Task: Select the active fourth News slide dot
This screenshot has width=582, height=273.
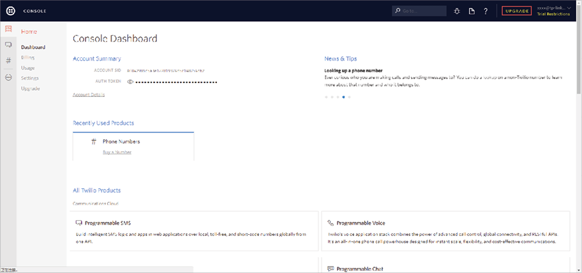Action: click(343, 97)
